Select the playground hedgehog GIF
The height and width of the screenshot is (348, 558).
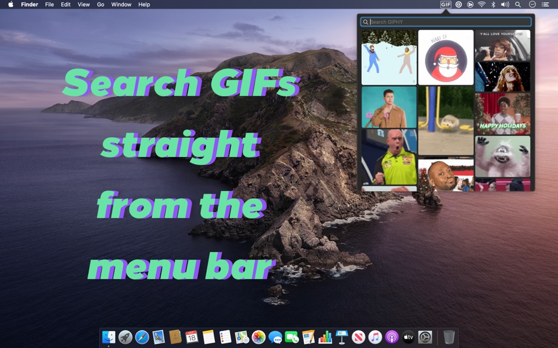tap(446, 121)
